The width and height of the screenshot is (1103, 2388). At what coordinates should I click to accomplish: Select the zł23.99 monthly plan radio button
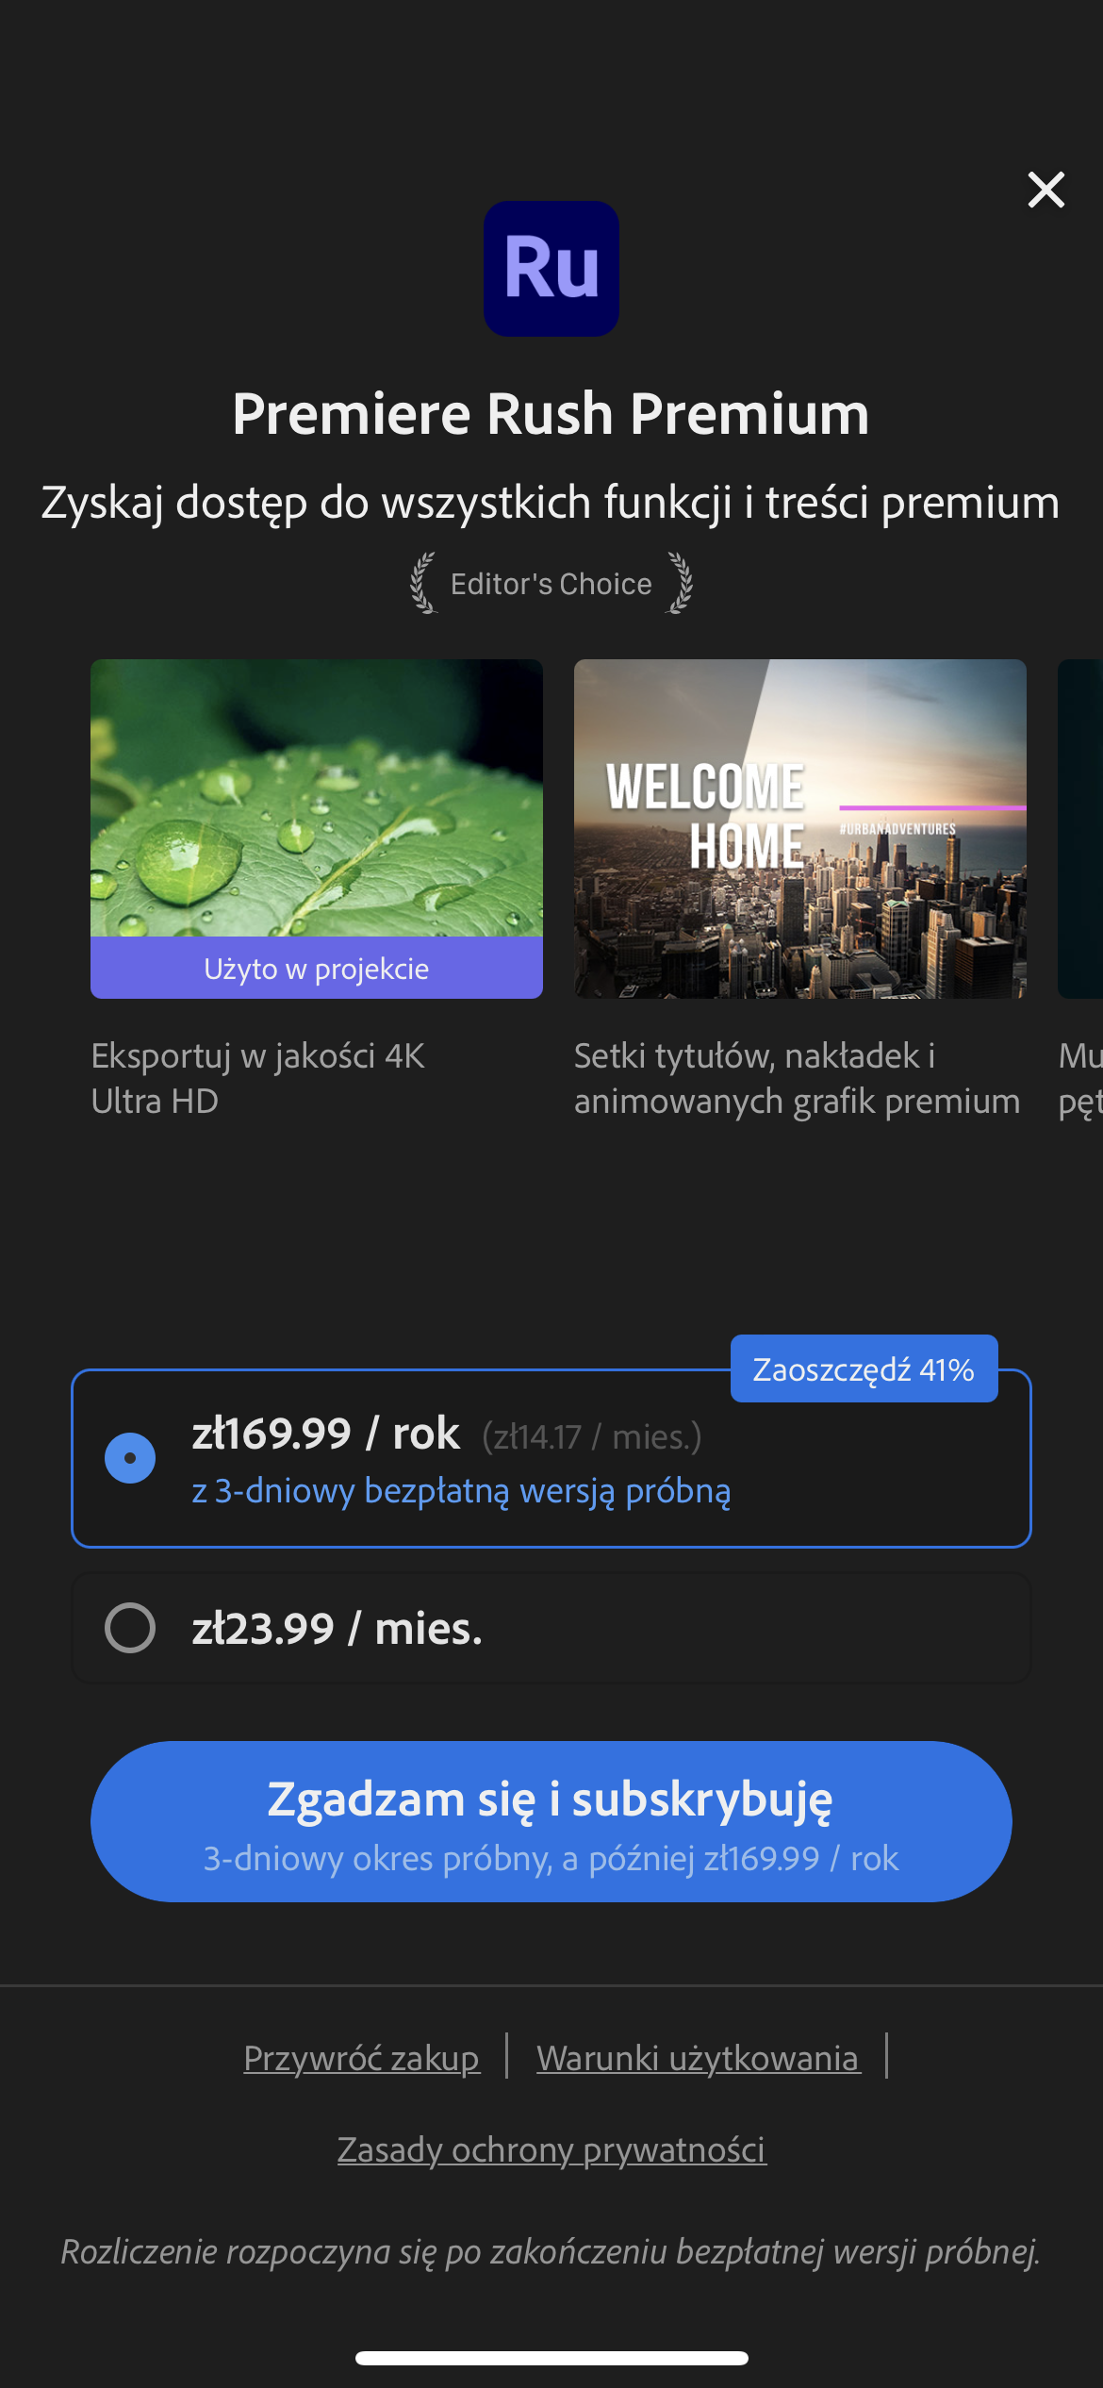point(130,1628)
